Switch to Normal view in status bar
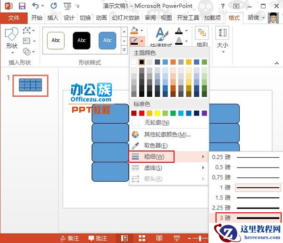 pos(125,238)
